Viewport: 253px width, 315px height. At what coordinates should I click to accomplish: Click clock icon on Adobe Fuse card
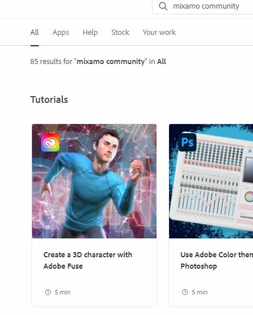[48, 292]
